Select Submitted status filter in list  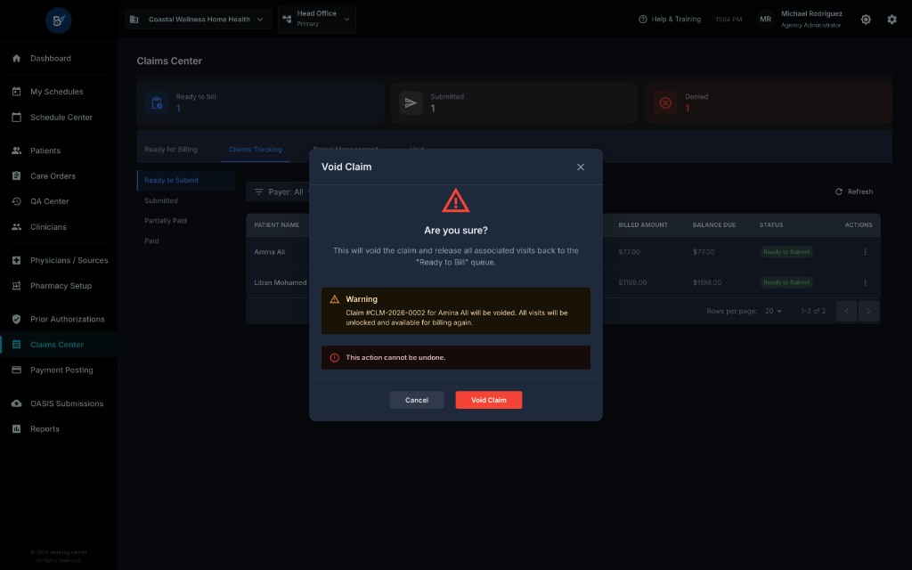click(161, 200)
